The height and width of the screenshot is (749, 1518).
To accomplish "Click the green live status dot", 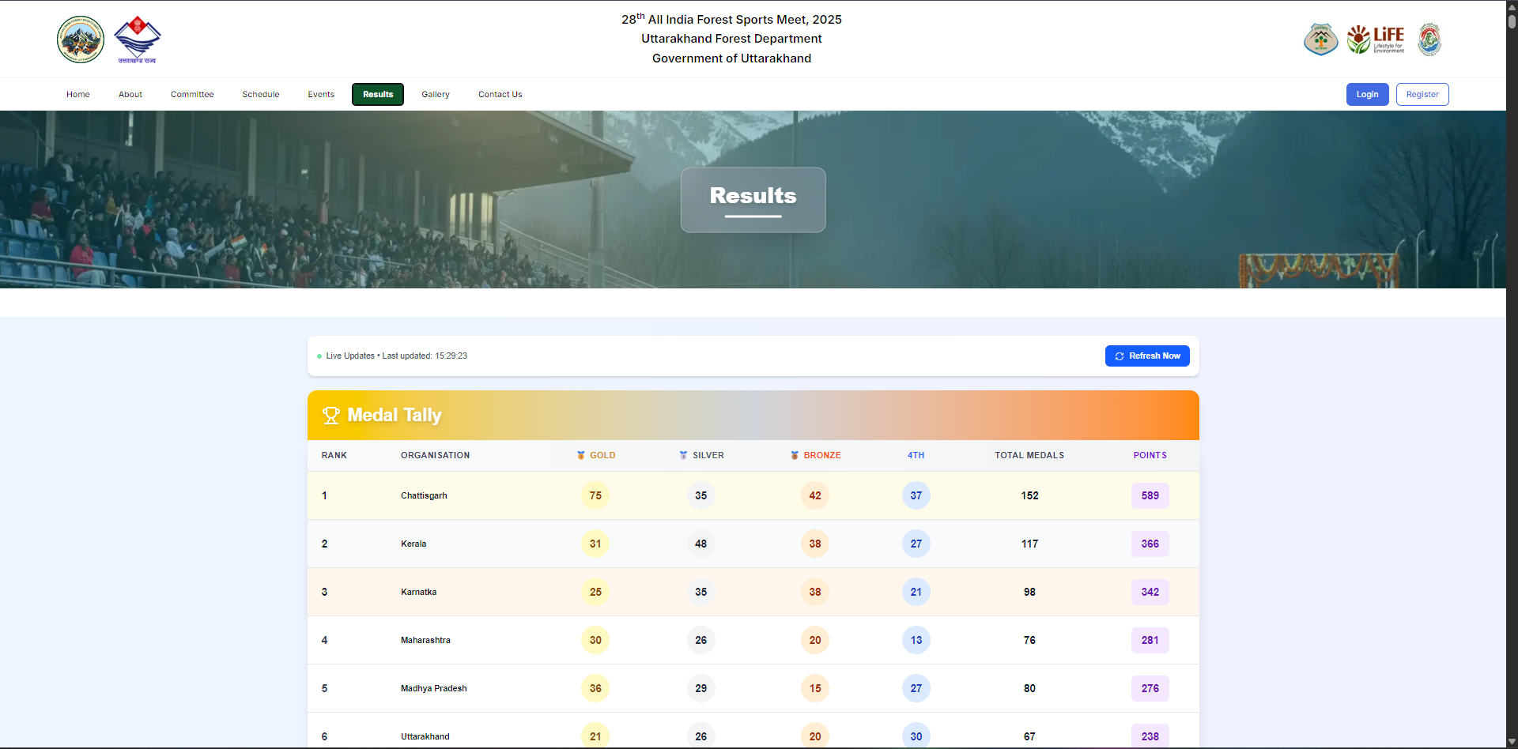I will pyautogui.click(x=319, y=356).
